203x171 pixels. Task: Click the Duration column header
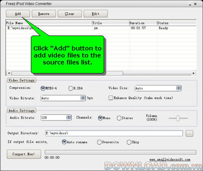(x=143, y=23)
